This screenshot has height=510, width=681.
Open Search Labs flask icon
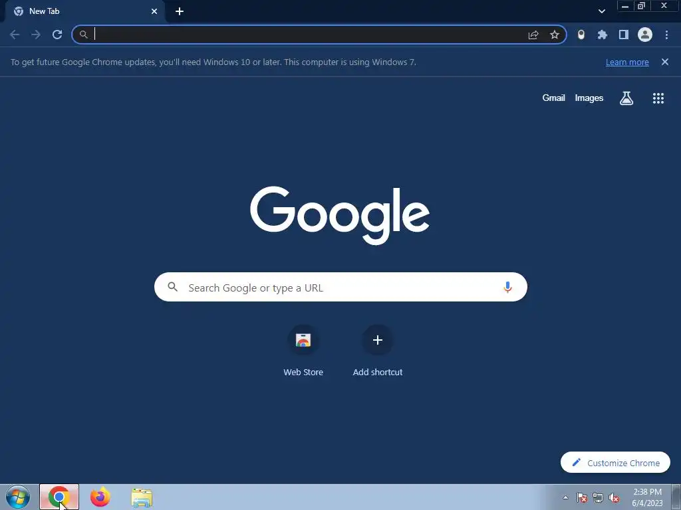(626, 98)
